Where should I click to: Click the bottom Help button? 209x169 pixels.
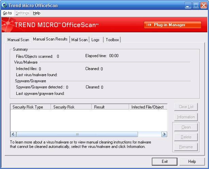(192, 162)
